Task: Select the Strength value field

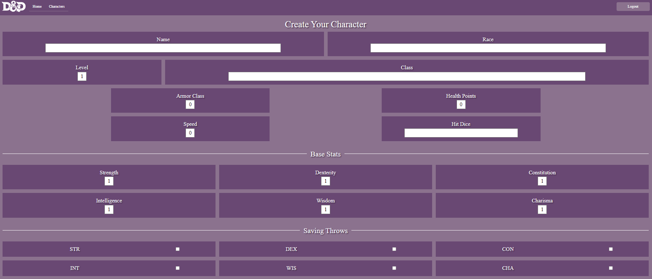Action: click(x=109, y=181)
